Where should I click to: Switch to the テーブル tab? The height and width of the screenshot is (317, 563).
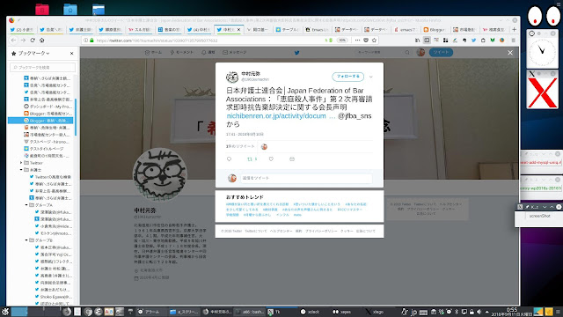tap(288, 29)
